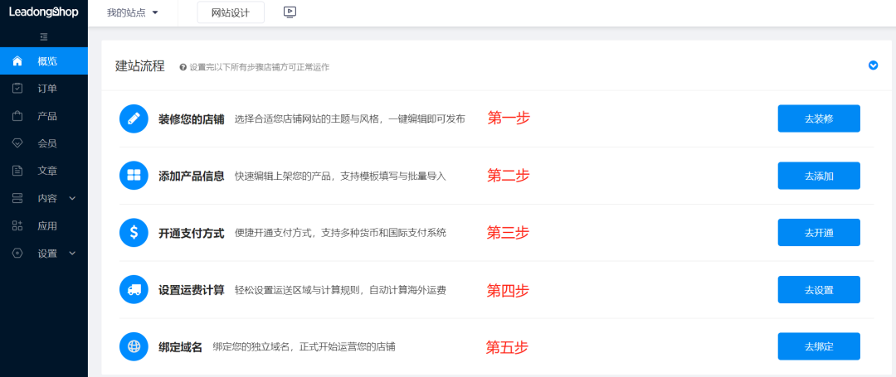Image resolution: width=896 pixels, height=377 pixels.
Task: Click the LeadongShop logo
Action: coord(44,12)
